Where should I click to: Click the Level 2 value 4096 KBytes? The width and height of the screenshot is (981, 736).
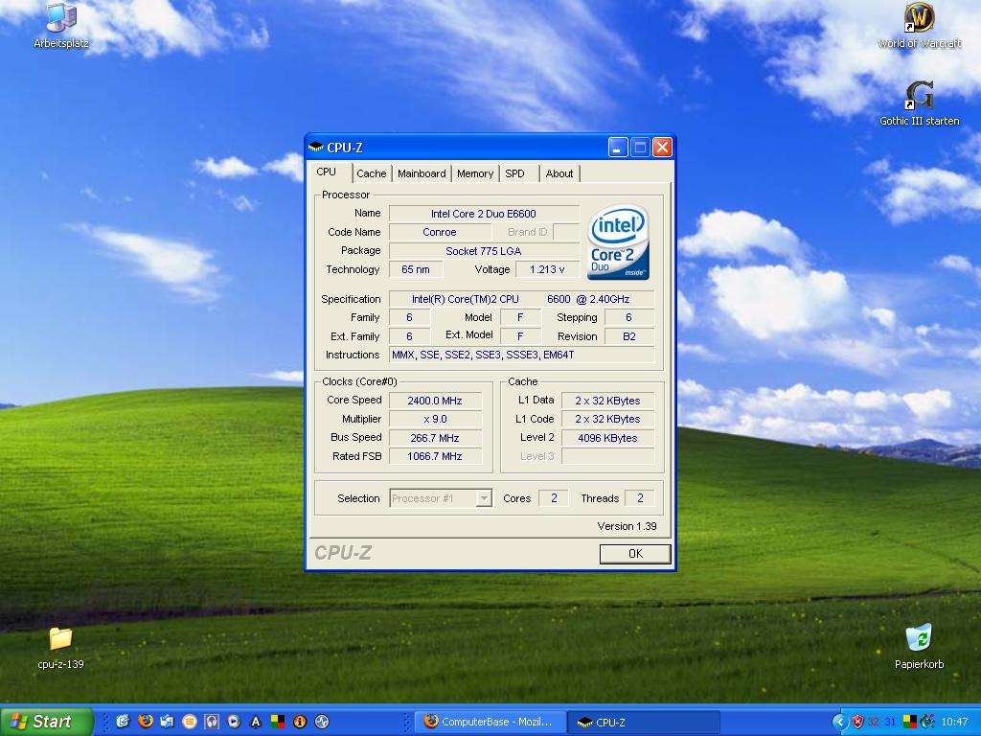[607, 438]
